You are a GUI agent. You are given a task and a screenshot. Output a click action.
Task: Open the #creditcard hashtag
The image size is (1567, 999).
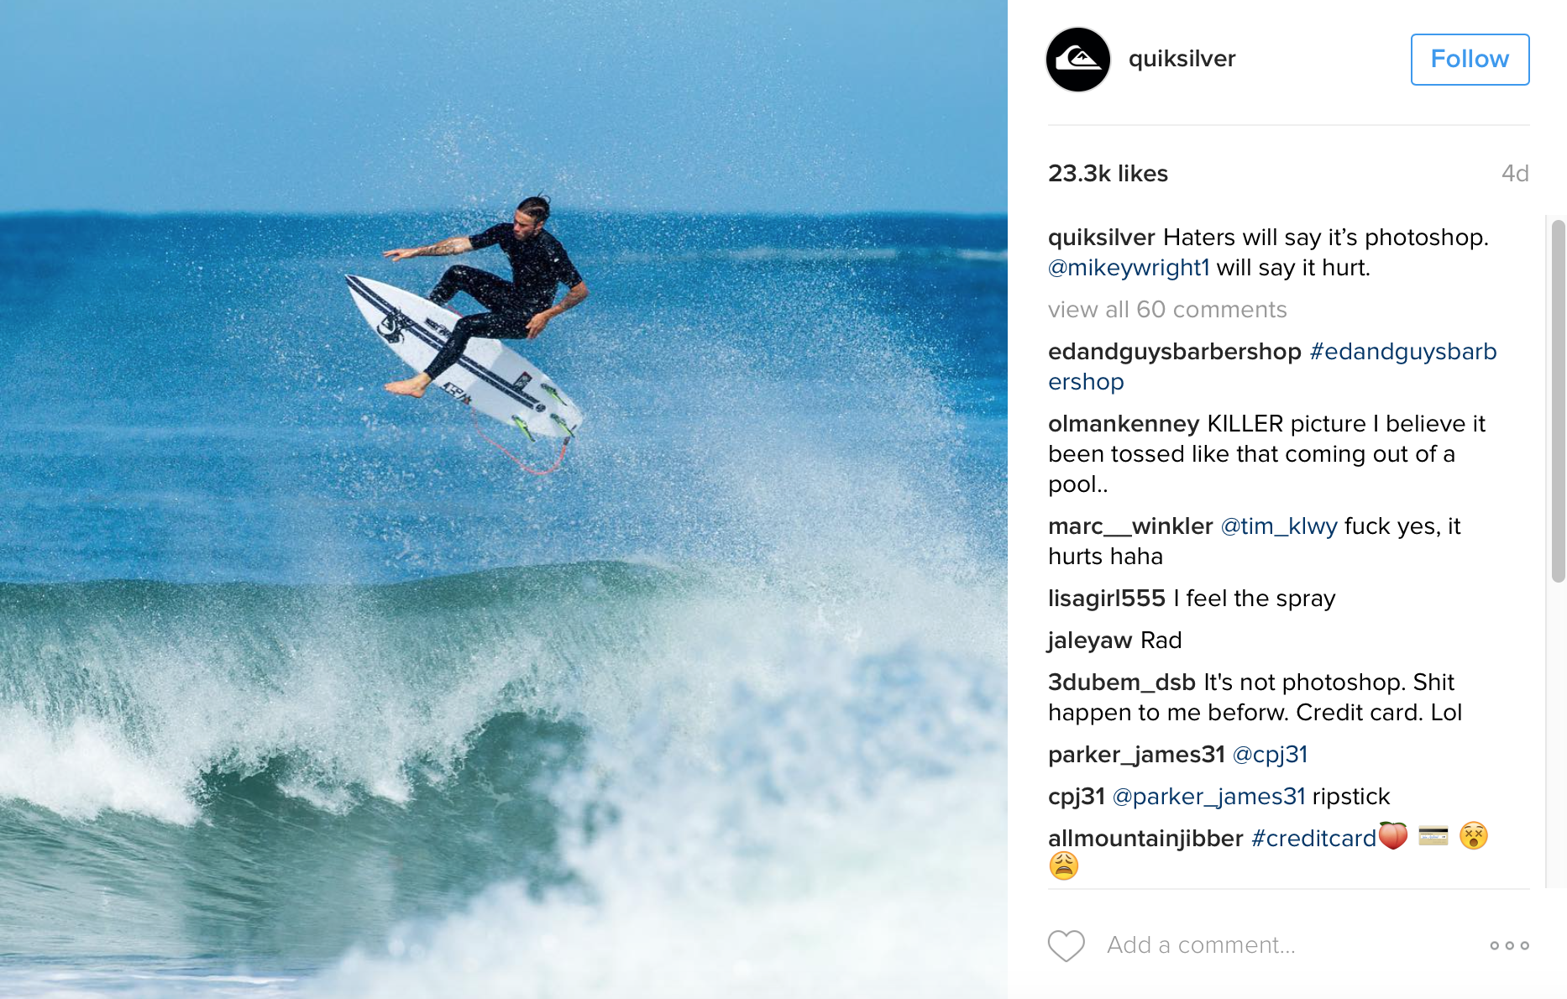(1313, 839)
